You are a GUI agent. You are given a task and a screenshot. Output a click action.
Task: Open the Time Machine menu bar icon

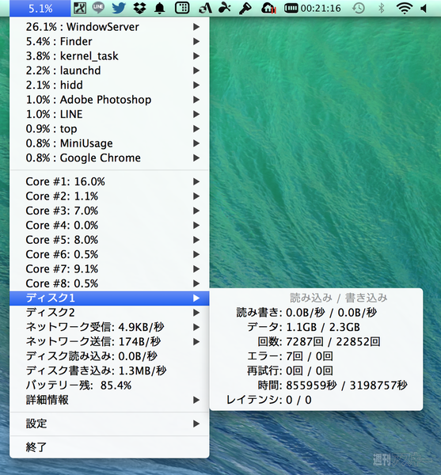(359, 8)
